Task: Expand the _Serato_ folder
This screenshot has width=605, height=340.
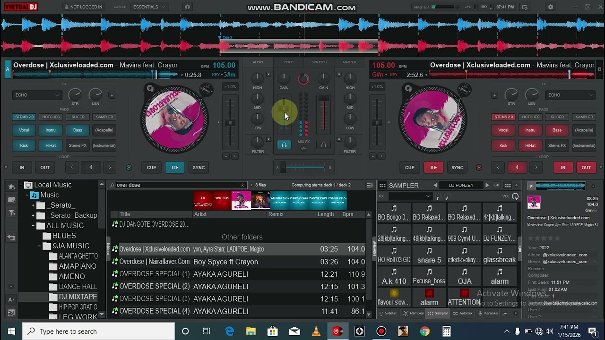Action: coord(33,205)
